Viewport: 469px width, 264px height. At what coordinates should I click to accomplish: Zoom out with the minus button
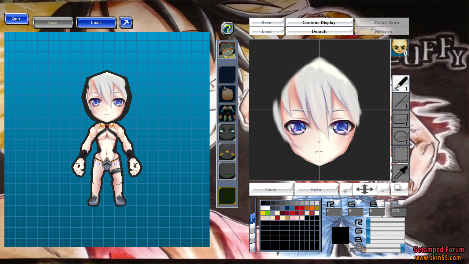(x=383, y=190)
